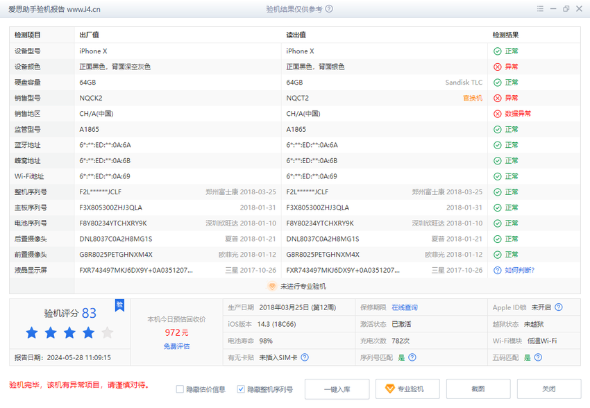Screen dimensions: 590x408
Task: Click the blue 验 ribbon badge
Action: click(x=119, y=305)
